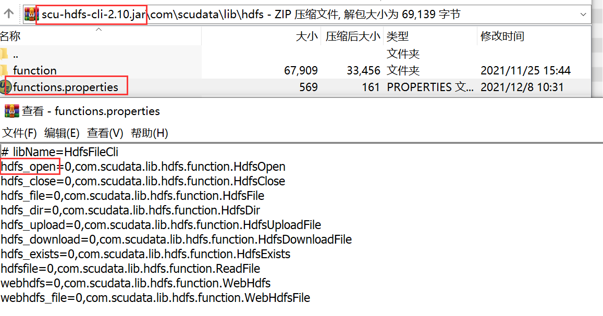Open the 文件(F) menu
Image resolution: width=603 pixels, height=316 pixels.
[x=19, y=133]
